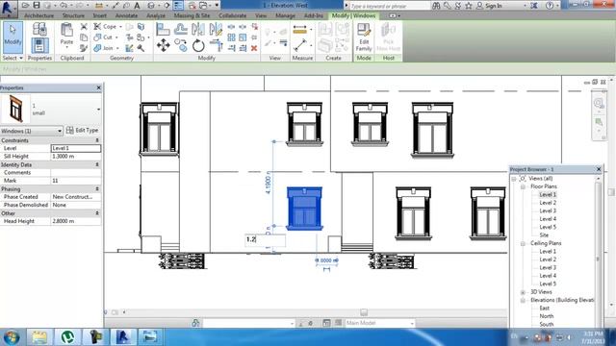Screen dimensions: 616x346
Task: Open Level 2 floor plan in Project Browser
Action: coord(548,203)
